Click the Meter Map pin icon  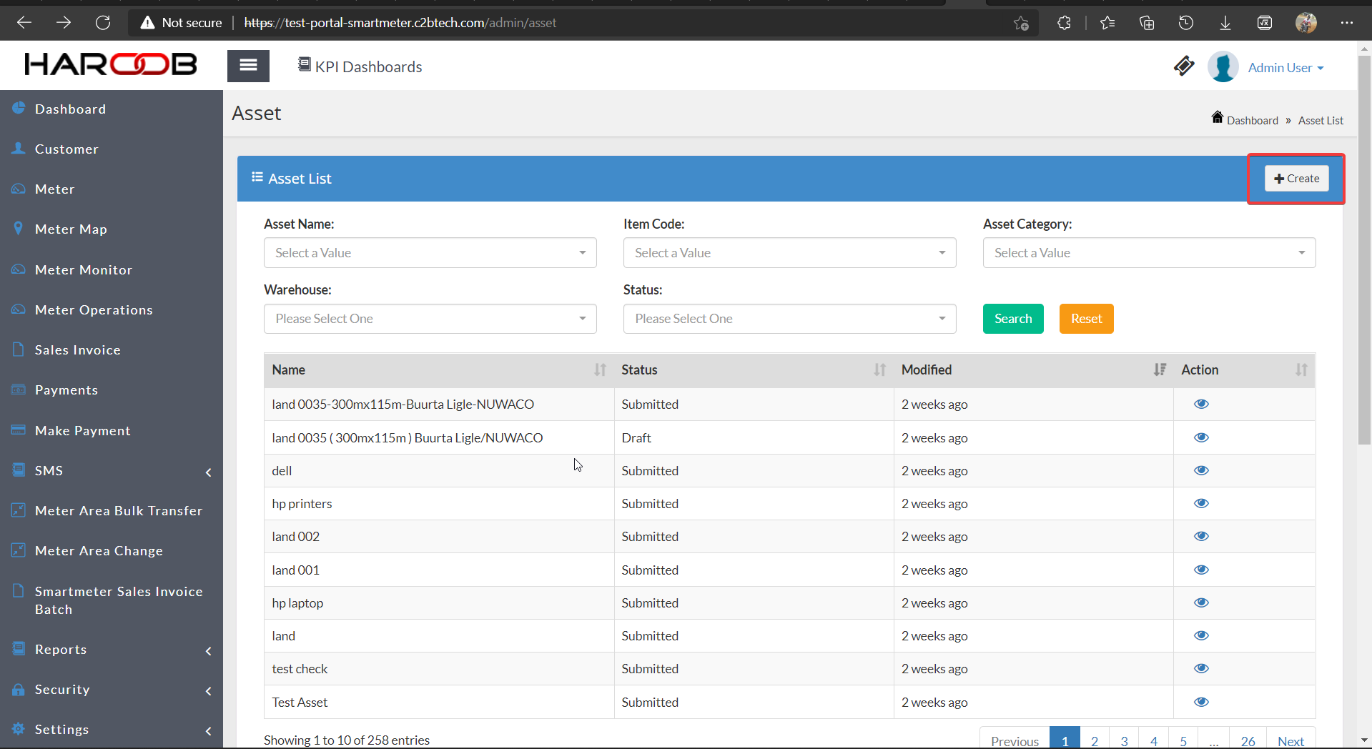point(19,229)
